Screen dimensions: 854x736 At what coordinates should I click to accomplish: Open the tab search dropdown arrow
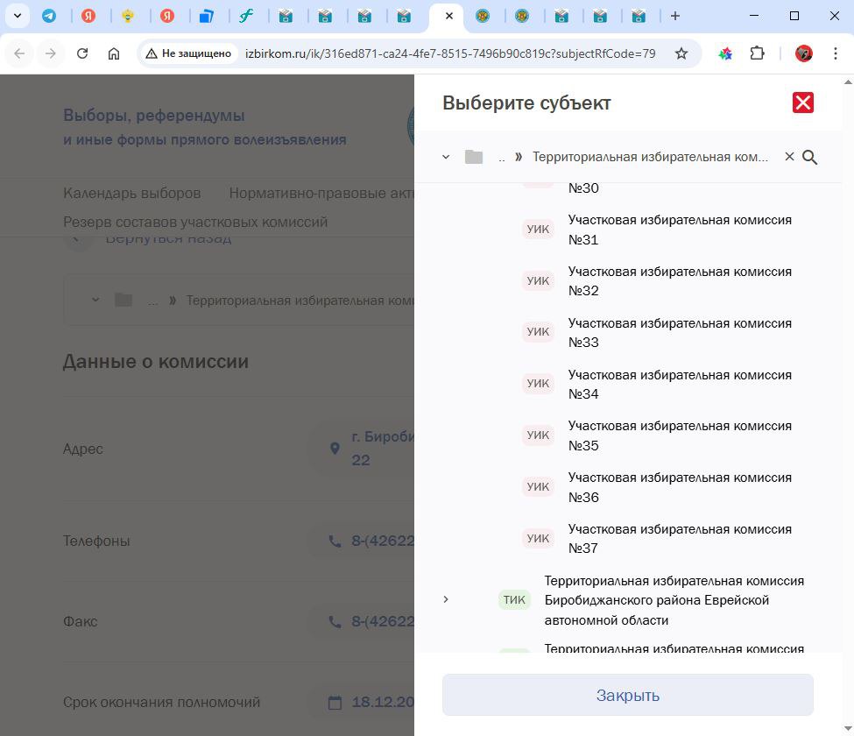click(x=18, y=16)
